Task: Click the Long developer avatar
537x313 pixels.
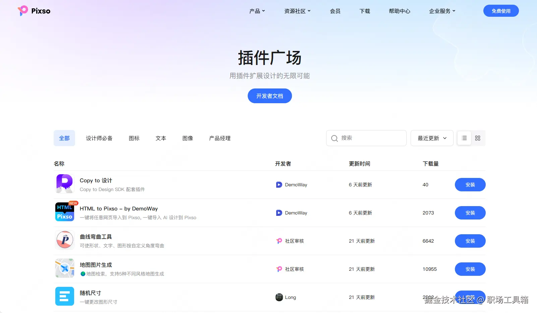Action: 279,297
